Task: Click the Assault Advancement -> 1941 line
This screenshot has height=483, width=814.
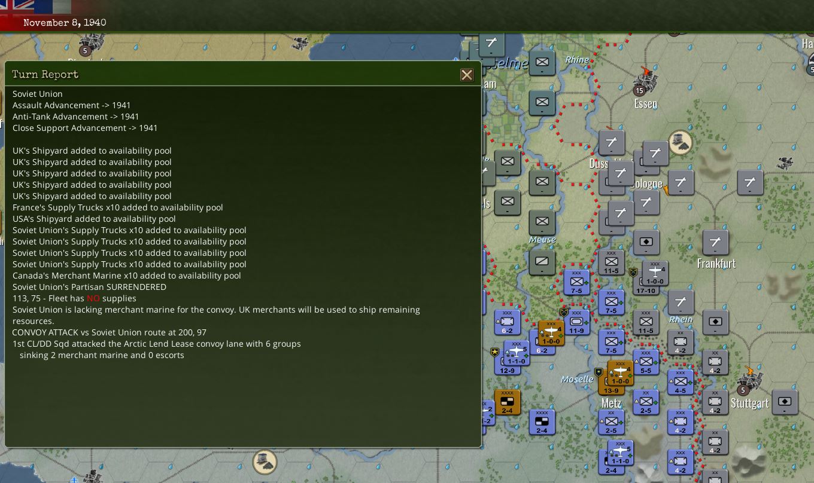Action: point(72,105)
